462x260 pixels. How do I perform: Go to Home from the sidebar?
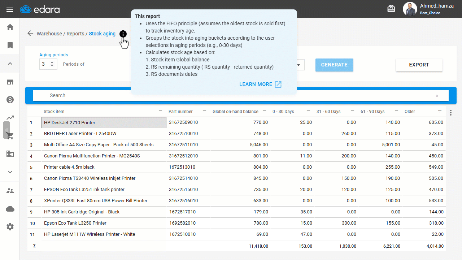(10, 27)
